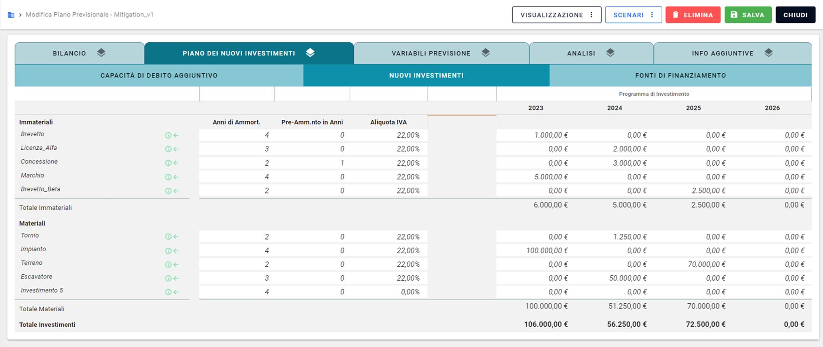Viewport: 823px width, 347px height.
Task: Click the info icon next to Marchio
Action: pyautogui.click(x=168, y=177)
